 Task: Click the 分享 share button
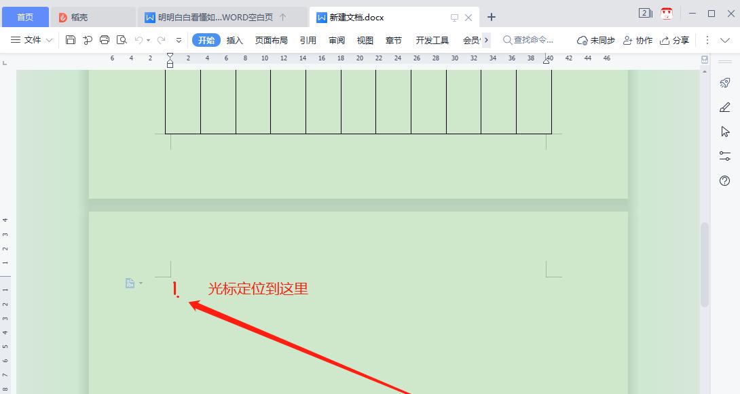[674, 40]
